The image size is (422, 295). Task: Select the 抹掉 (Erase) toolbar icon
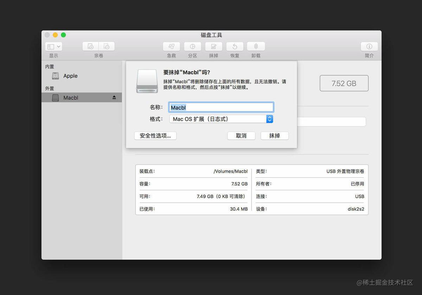coord(213,48)
